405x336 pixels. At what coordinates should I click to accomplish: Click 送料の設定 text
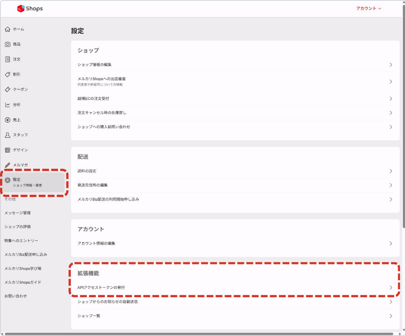tap(87, 171)
